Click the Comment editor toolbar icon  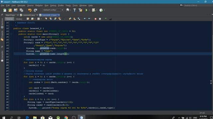coord(106,19)
